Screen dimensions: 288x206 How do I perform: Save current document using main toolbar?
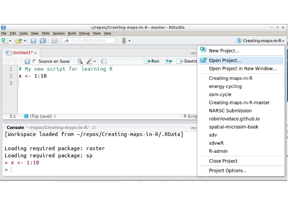coord(33,41)
